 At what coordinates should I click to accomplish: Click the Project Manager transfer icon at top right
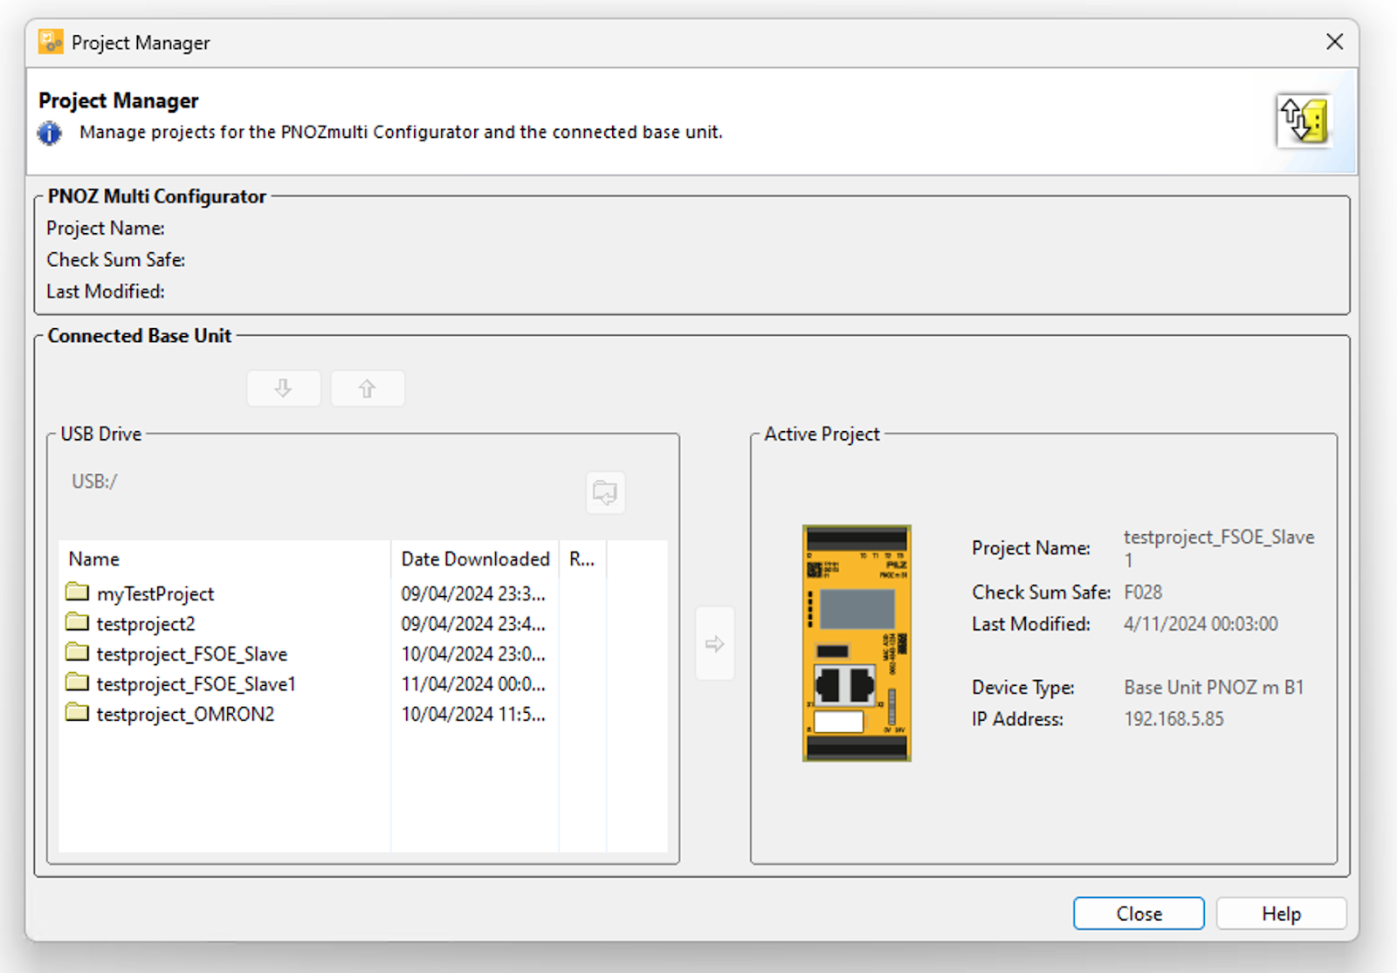(x=1304, y=120)
